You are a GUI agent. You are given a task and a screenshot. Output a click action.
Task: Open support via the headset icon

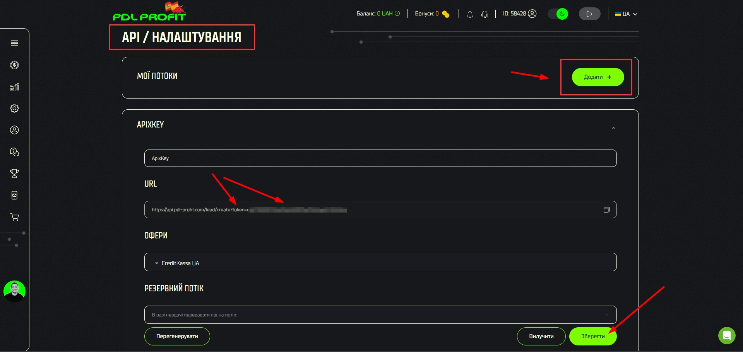coord(484,14)
